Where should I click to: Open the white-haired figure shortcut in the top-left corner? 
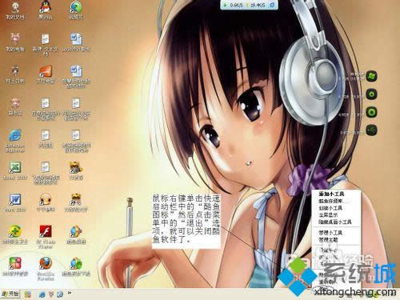[15, 7]
